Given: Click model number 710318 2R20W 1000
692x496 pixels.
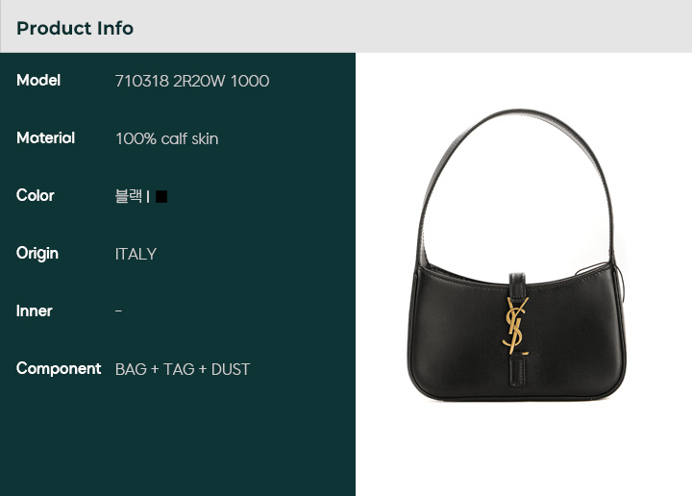Looking at the screenshot, I should pyautogui.click(x=192, y=81).
